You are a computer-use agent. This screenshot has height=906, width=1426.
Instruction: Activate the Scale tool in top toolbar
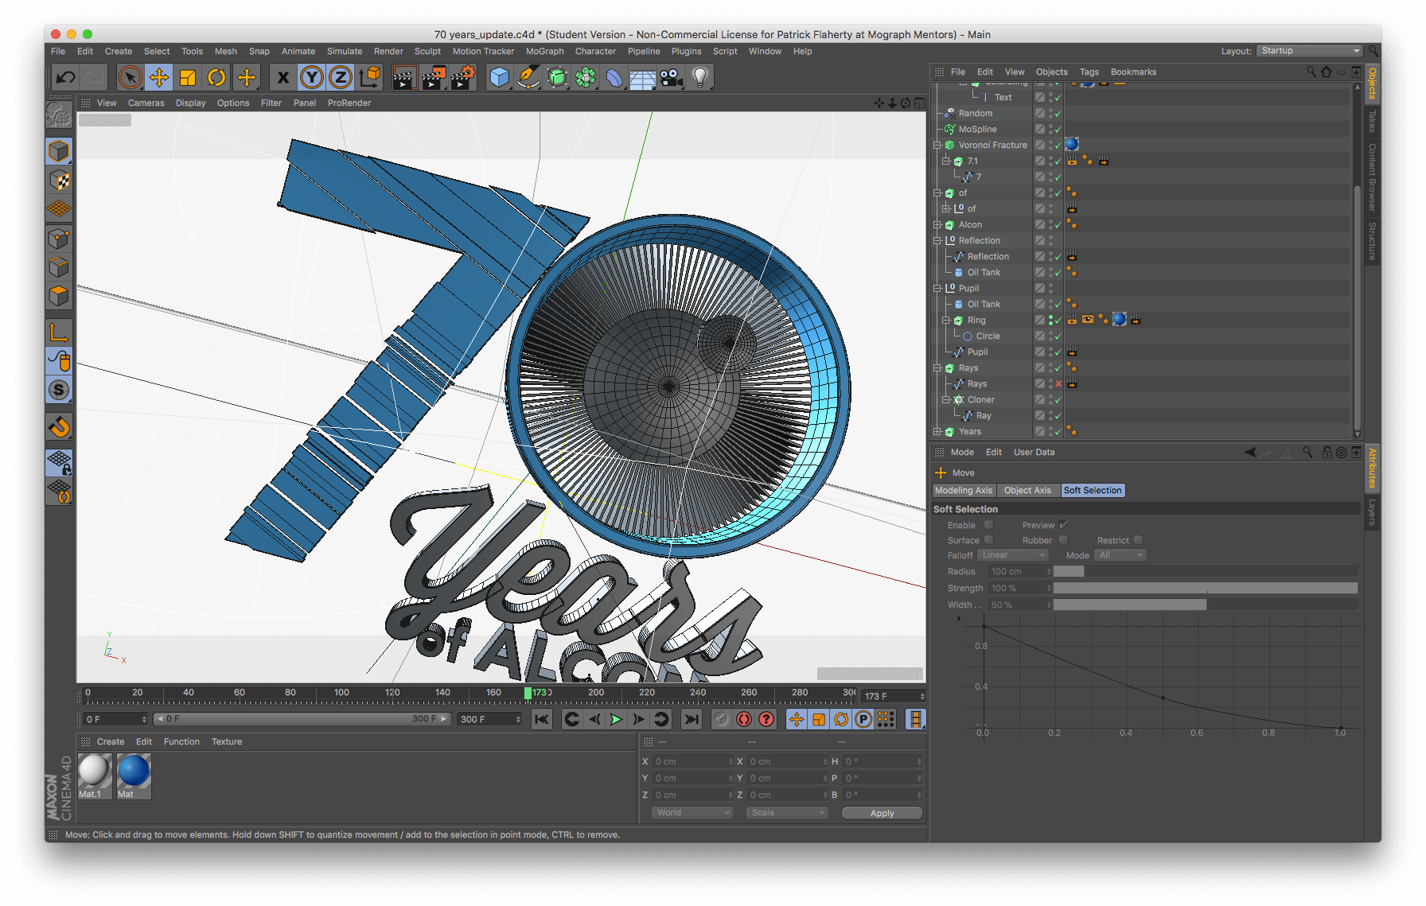click(188, 77)
